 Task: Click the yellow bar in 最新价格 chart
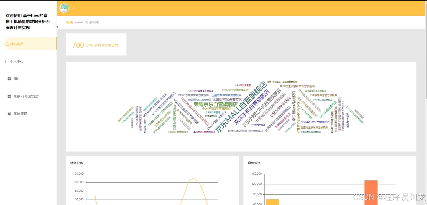tap(272, 202)
